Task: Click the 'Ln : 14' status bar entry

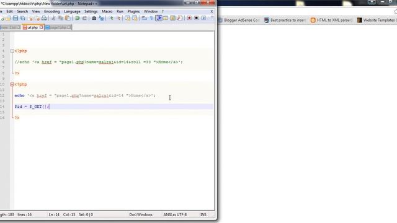Action: point(54,214)
